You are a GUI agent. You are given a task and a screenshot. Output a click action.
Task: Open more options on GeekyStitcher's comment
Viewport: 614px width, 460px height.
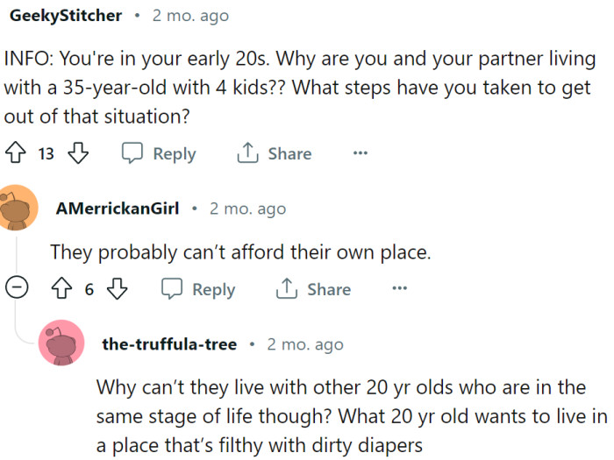(x=360, y=153)
